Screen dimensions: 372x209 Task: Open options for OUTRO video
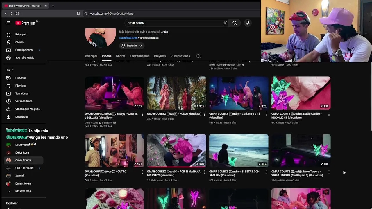click(142, 172)
